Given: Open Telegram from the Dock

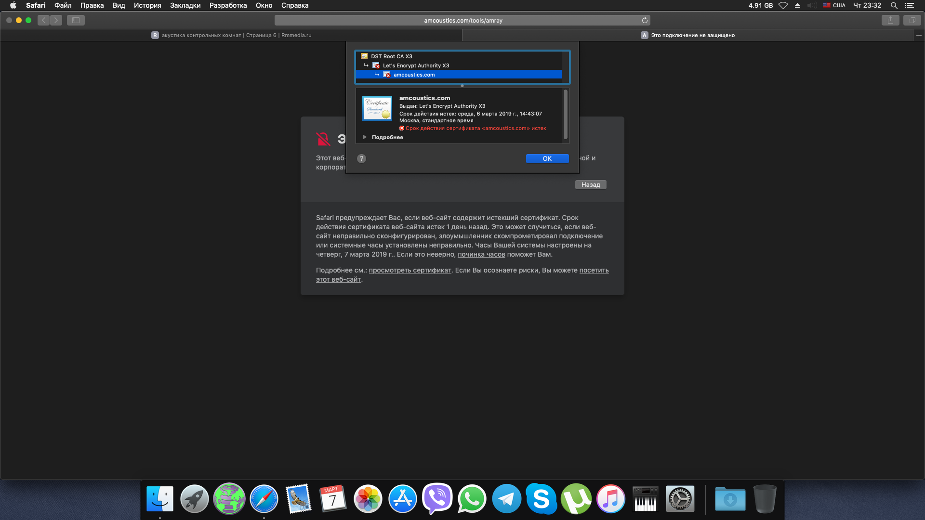Looking at the screenshot, I should [x=506, y=499].
